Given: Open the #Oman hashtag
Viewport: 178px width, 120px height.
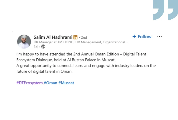Looking at the screenshot, I should (x=50, y=83).
